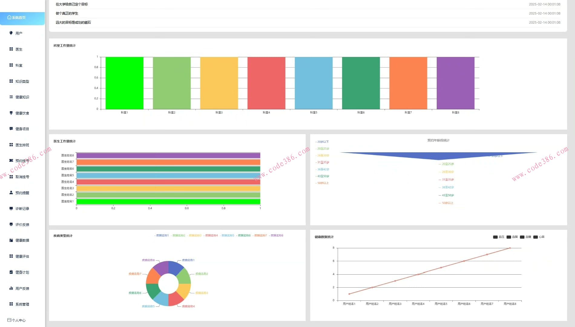Viewport: 575px width, 327px height.
Task: Click the 疾病名称1 pie slice
Action: click(176, 267)
